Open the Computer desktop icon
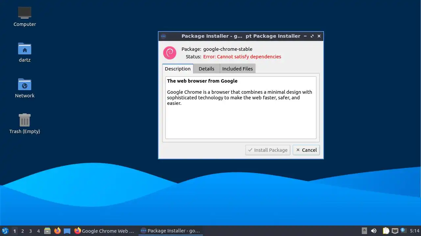 point(25,13)
